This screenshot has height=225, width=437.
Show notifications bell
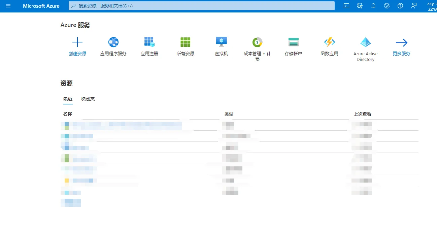(x=373, y=6)
